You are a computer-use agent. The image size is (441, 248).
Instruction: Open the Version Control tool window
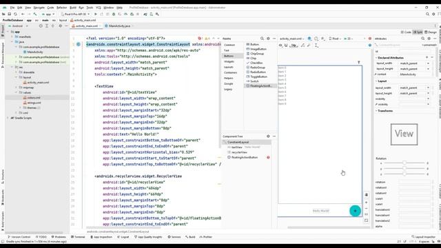(19, 237)
